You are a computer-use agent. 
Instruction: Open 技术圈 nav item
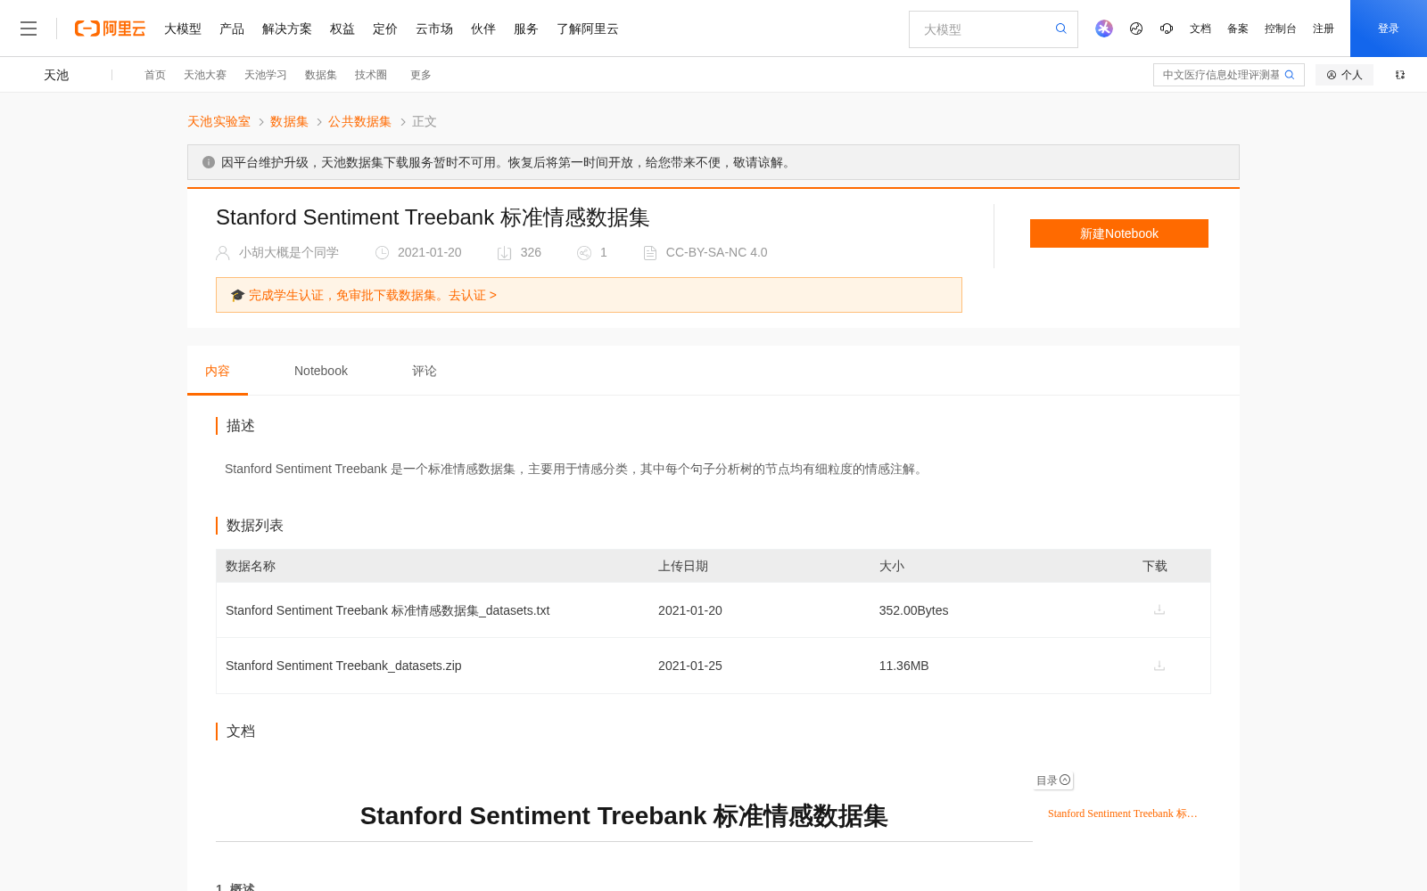[371, 75]
